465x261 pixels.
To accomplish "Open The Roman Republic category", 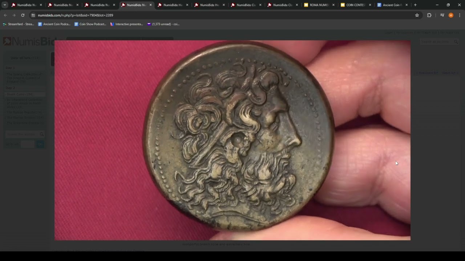I will 24,112.
